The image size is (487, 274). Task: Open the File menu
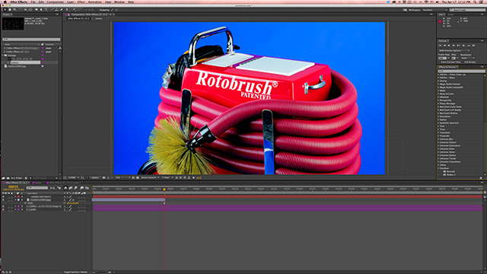pyautogui.click(x=33, y=2)
